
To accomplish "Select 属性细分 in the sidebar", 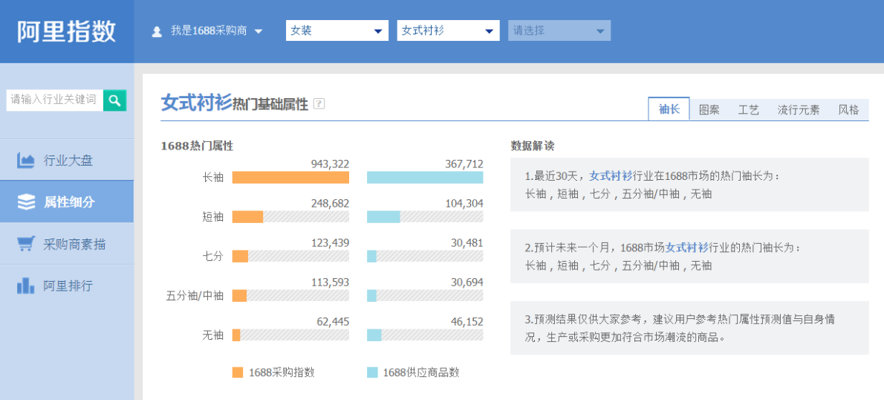I will (67, 202).
